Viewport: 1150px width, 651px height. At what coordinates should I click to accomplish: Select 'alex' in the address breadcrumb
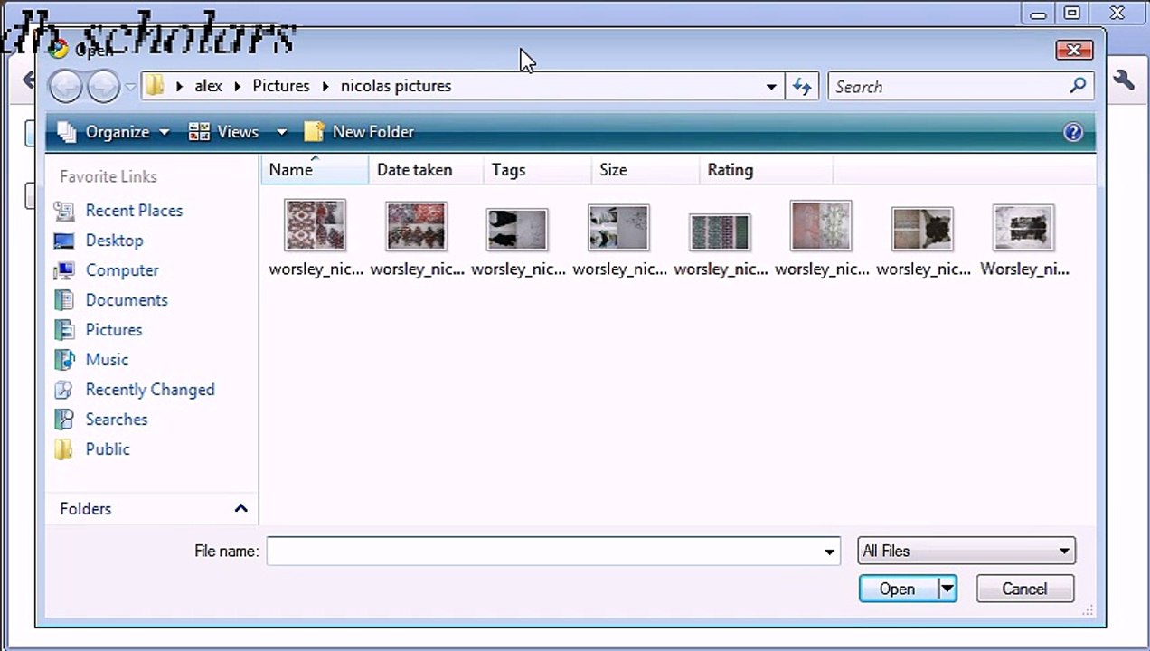(x=208, y=86)
